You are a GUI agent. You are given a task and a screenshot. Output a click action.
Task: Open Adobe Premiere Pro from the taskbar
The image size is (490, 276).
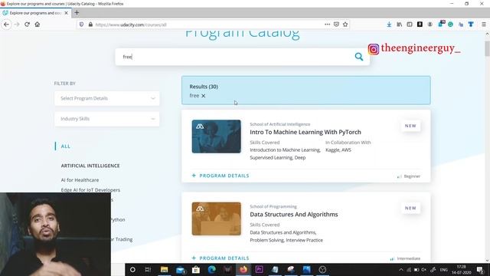tap(259, 269)
